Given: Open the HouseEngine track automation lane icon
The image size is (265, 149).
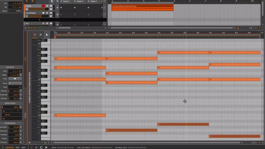Looking at the screenshot, I should (51, 16).
